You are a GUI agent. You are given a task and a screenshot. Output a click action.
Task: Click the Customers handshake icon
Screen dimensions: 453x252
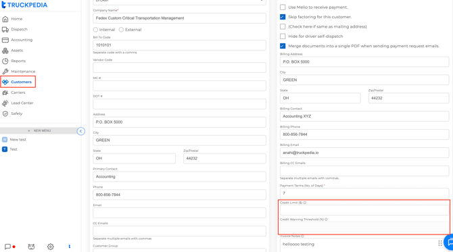click(5, 82)
